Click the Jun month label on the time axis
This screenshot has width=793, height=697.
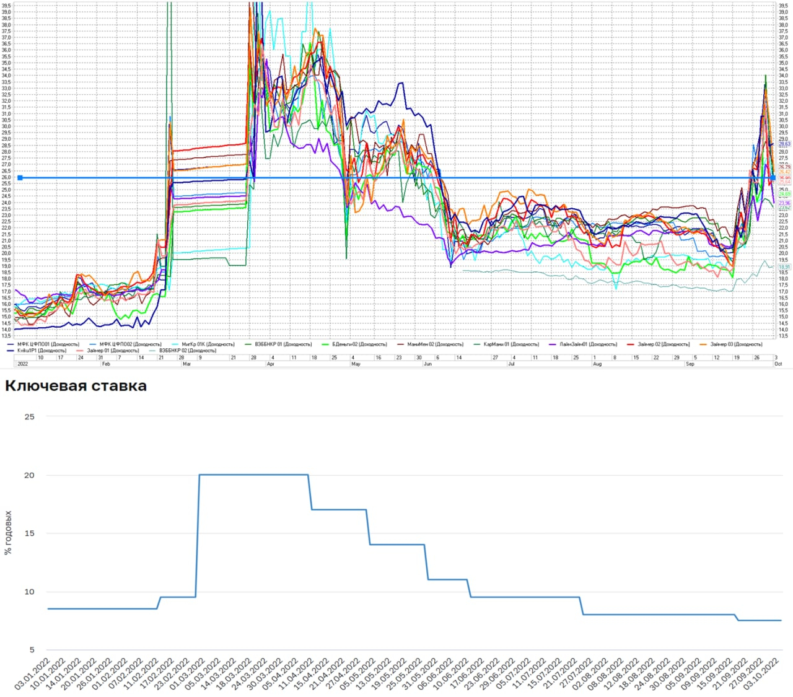(427, 364)
